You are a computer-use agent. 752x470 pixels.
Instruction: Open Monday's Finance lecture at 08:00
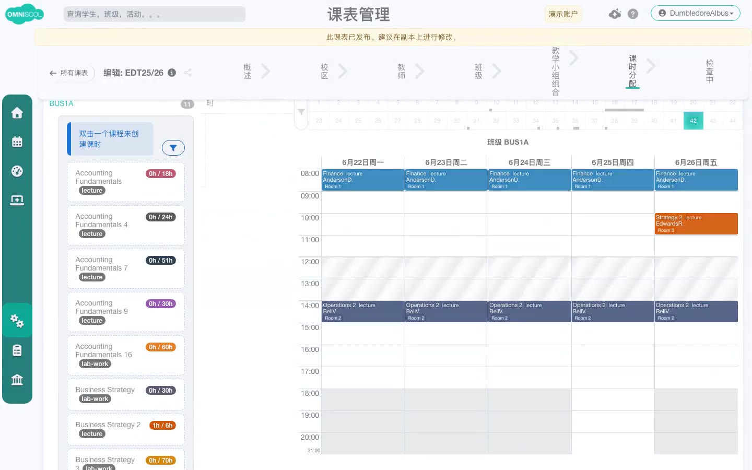pos(363,180)
